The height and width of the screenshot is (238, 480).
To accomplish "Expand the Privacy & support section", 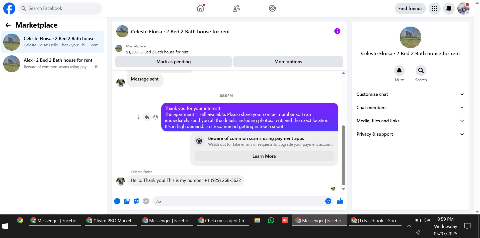I will 410,134.
